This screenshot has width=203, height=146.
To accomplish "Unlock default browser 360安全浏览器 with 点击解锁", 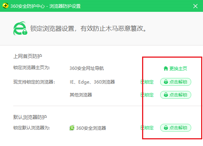I will pos(176,128).
